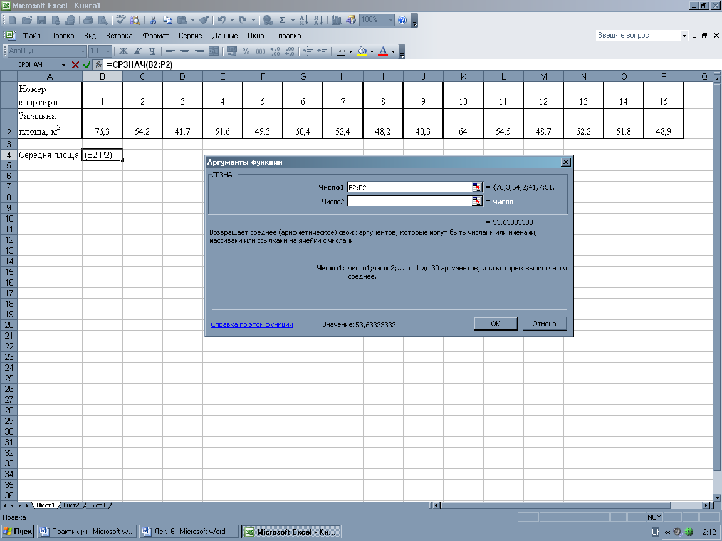The width and height of the screenshot is (722, 541).
Task: Toggle Italic (К) formatting
Action: tap(138, 51)
